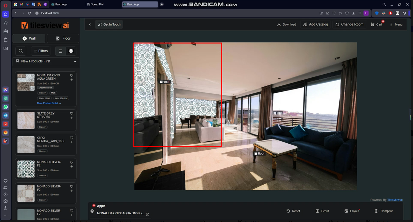Switch to list view layout icon
This screenshot has height=222, width=413.
pos(60,51)
